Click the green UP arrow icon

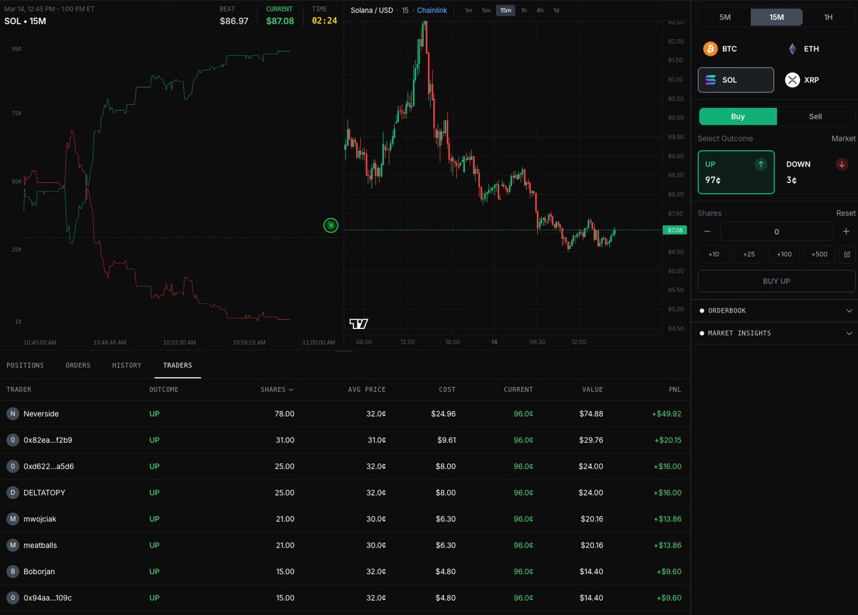(x=761, y=164)
